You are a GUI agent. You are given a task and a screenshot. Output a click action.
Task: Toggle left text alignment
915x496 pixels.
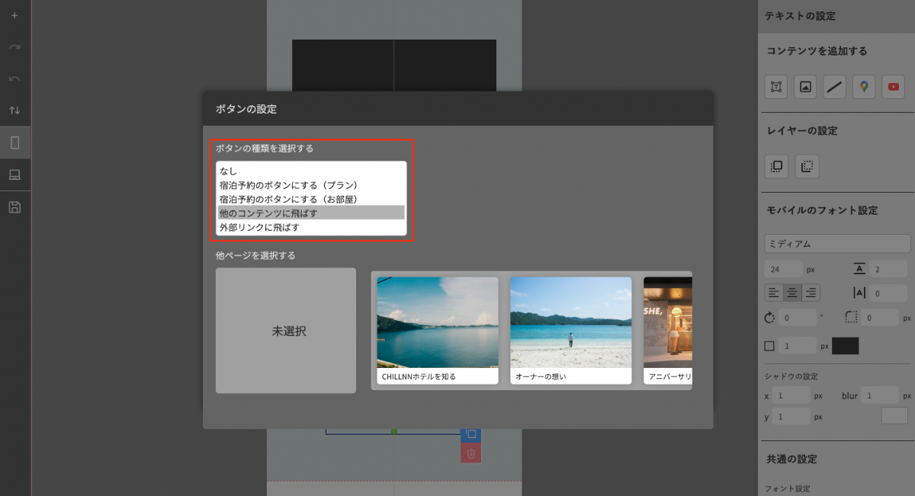pyautogui.click(x=773, y=292)
